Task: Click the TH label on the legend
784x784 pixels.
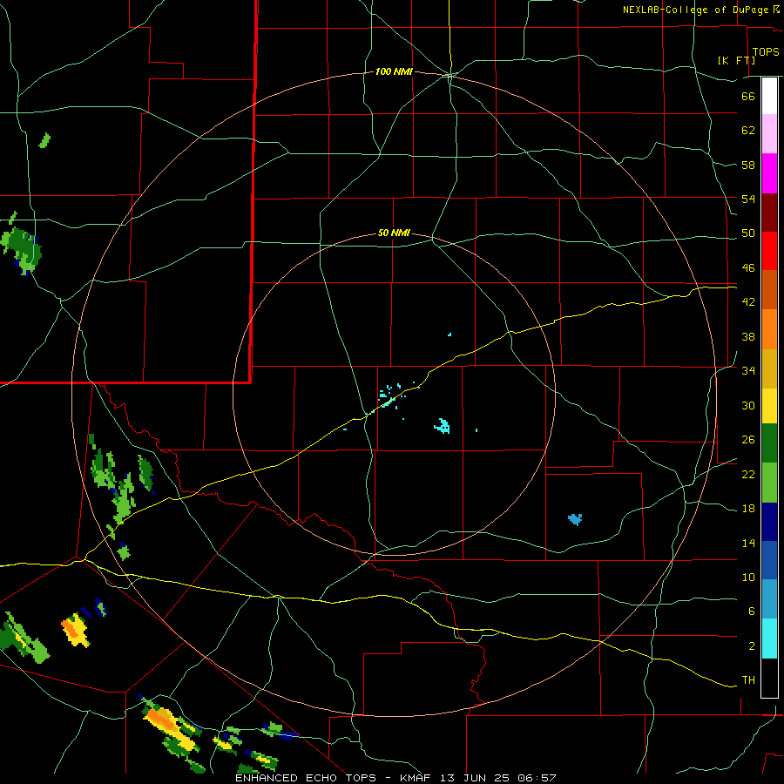Action: point(748,680)
